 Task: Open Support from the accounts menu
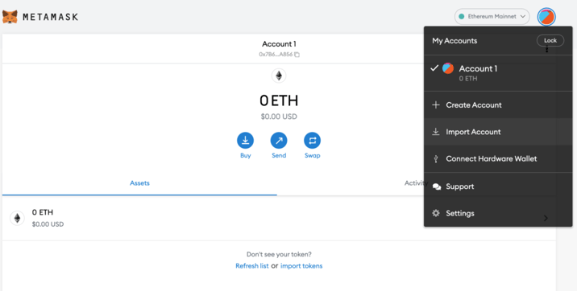click(x=498, y=186)
